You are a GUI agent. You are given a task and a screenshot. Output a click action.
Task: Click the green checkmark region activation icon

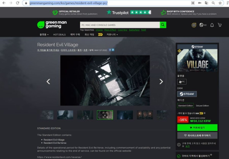click(179, 156)
